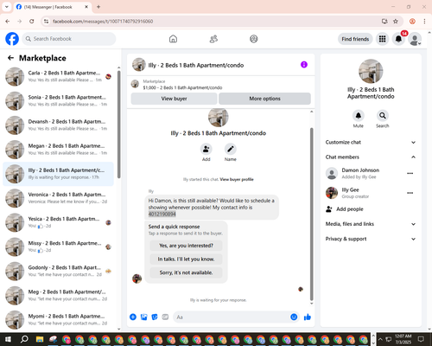The width and height of the screenshot is (432, 346).
Task: Send quick response In talks. I'll let you know.
Action: pyautogui.click(x=186, y=259)
